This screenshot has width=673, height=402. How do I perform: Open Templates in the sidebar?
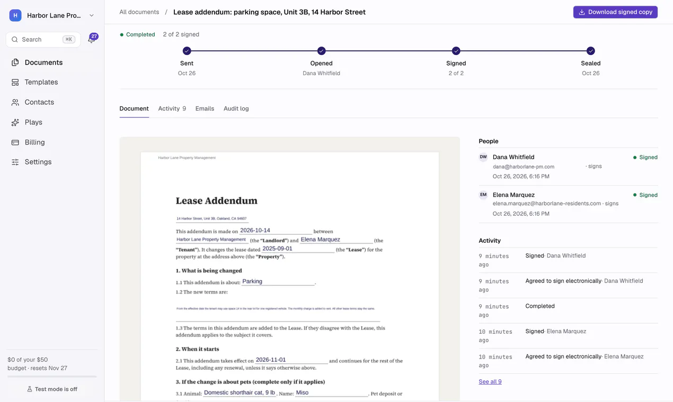pos(52,83)
